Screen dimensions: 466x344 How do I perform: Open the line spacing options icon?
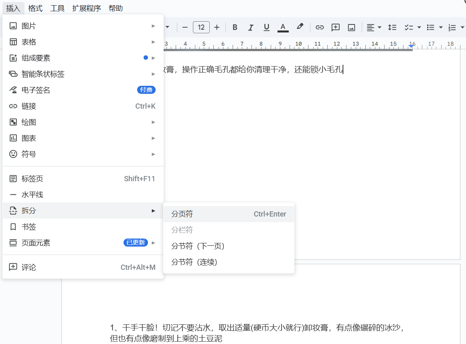click(x=392, y=27)
